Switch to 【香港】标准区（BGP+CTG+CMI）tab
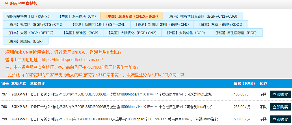This screenshot has width=292, height=125. [35, 24]
